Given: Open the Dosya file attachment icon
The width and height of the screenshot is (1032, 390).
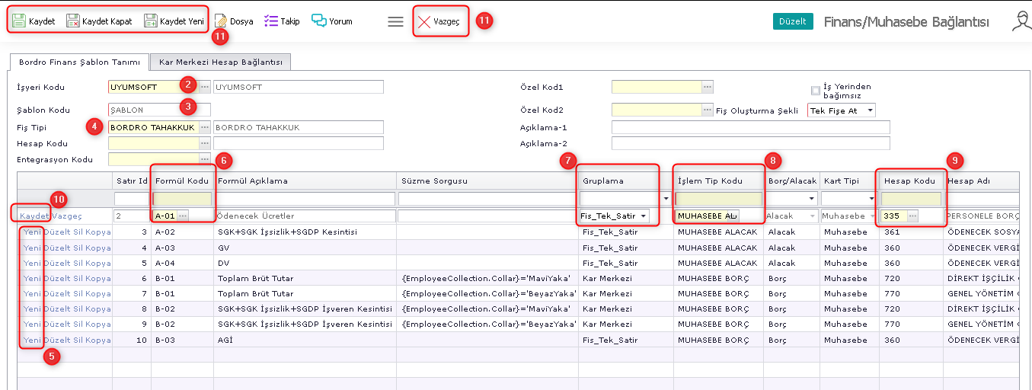Looking at the screenshot, I should click(x=221, y=21).
